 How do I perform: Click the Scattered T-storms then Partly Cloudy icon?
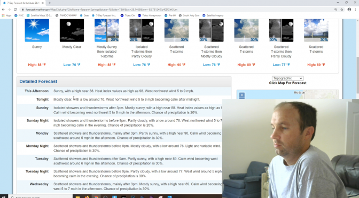click(x=281, y=30)
